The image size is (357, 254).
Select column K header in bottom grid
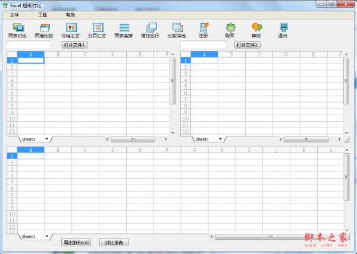click(x=303, y=150)
